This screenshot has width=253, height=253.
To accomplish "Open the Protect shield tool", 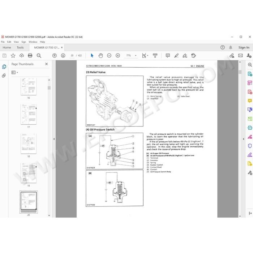I will click(250, 146).
